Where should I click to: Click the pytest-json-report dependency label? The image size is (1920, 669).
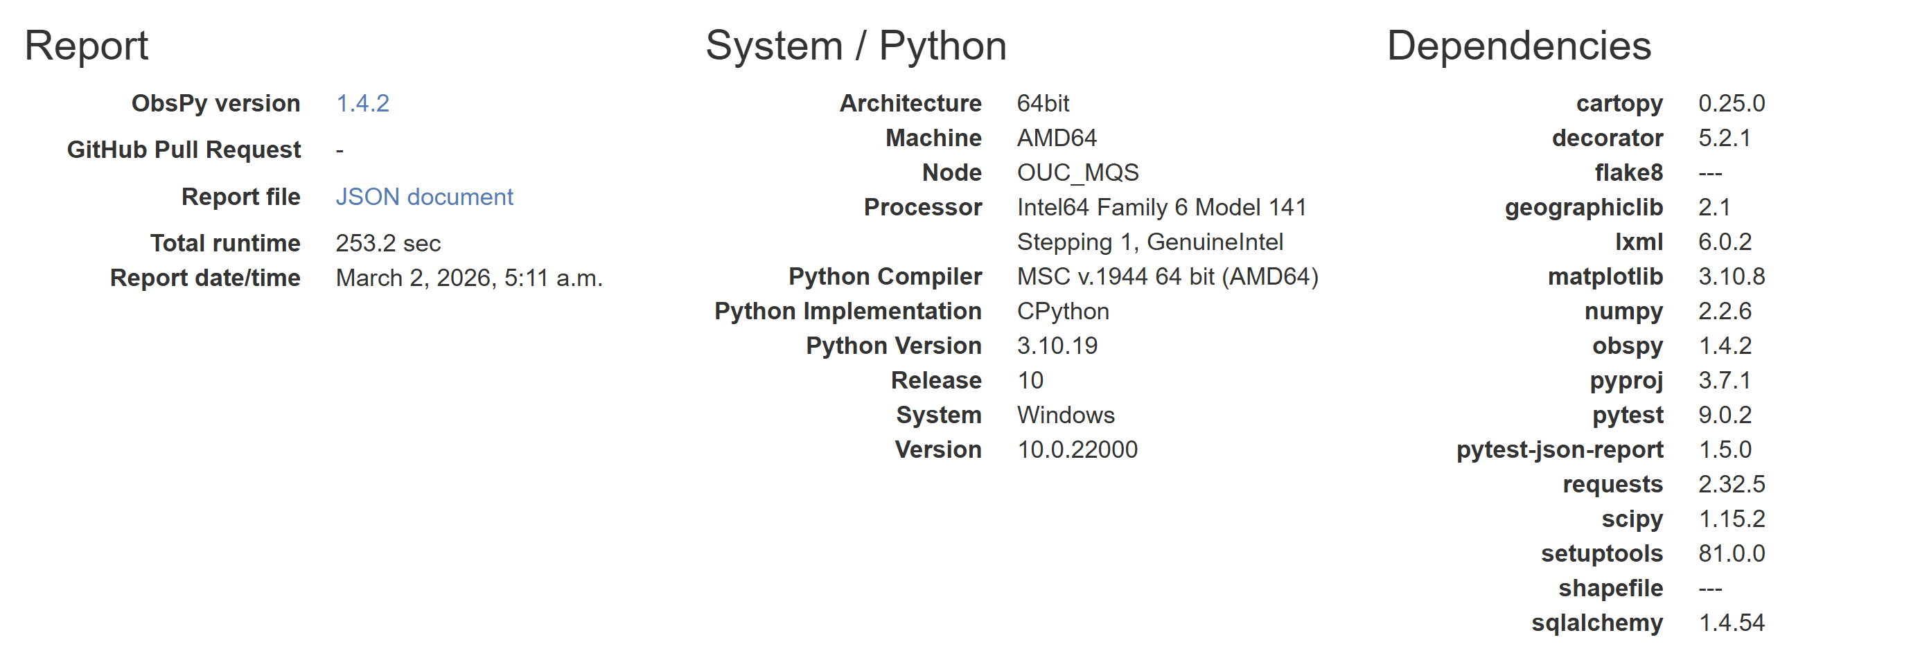tap(1558, 449)
